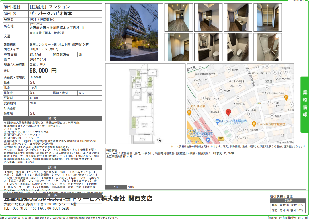
Task: Click the うどんそば松屋 map pin
Action: tap(240, 130)
